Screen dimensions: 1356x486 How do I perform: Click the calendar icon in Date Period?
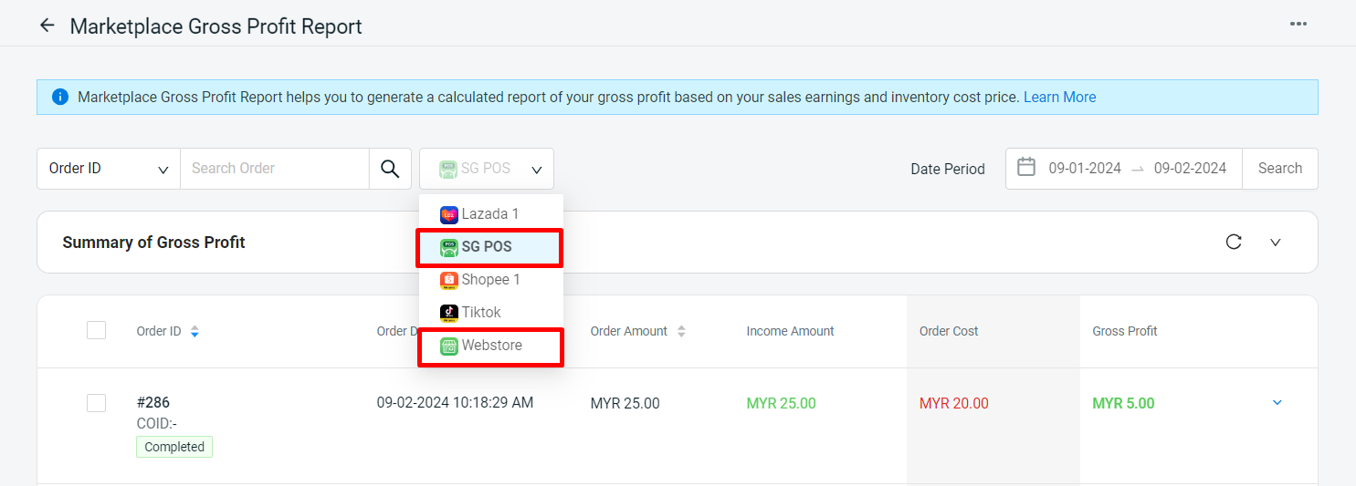click(1026, 168)
